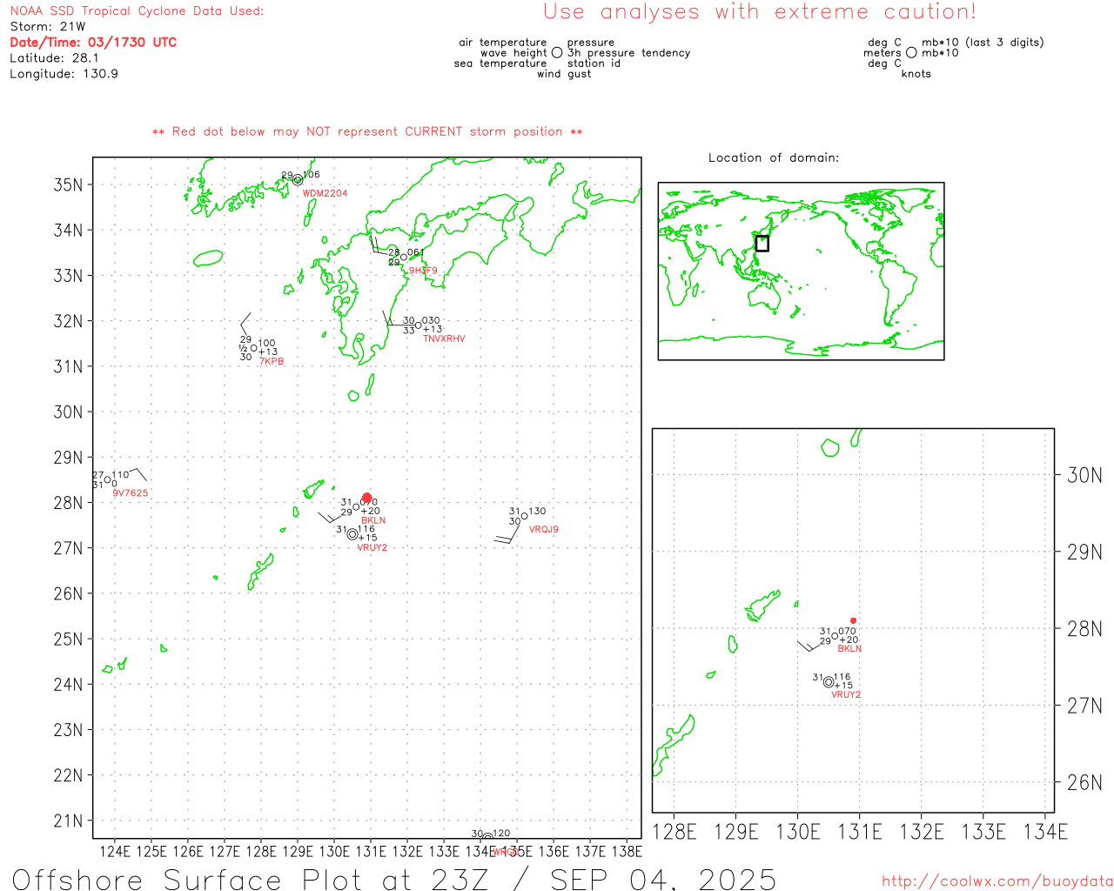Click the inset map's 131E axis label

(x=860, y=833)
